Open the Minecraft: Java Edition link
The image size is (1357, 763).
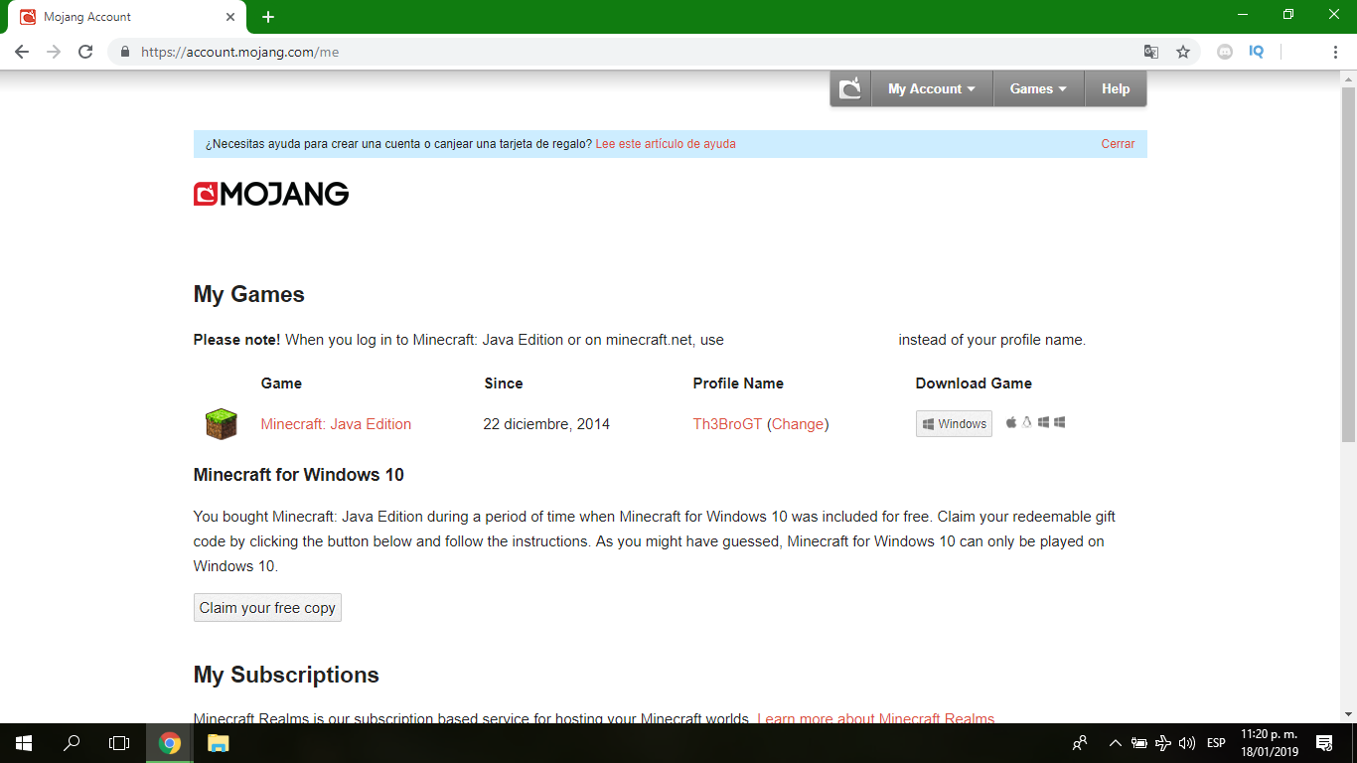tap(336, 424)
